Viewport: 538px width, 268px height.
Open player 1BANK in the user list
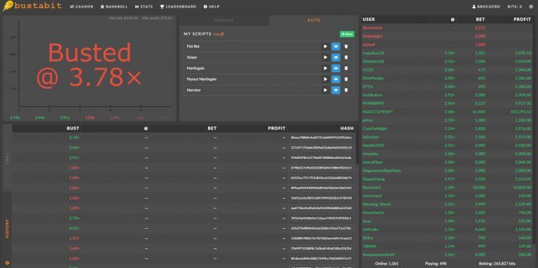369,246
